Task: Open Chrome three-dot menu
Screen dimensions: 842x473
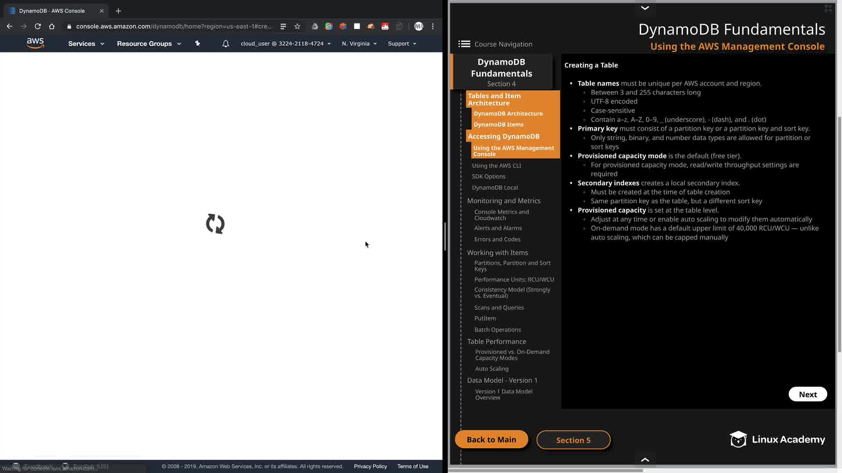Action: [x=433, y=26]
